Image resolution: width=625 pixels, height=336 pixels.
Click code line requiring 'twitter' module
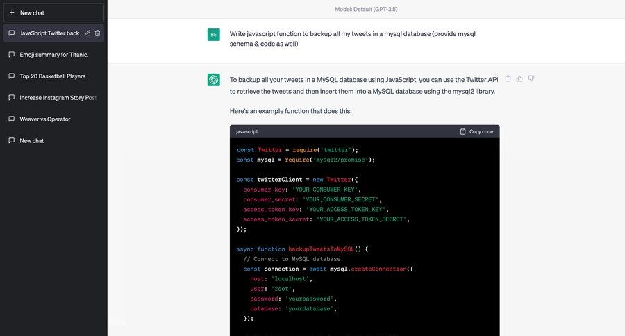click(x=297, y=150)
